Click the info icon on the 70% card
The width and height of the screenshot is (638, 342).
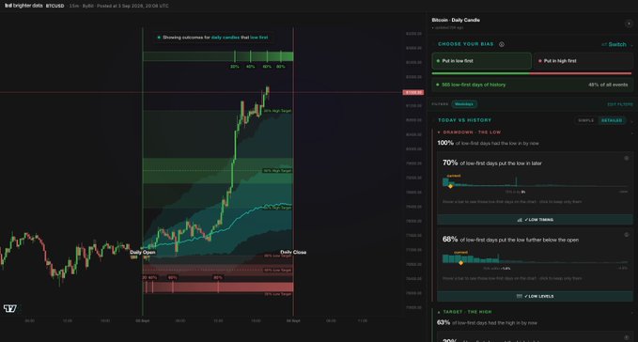tap(627, 158)
